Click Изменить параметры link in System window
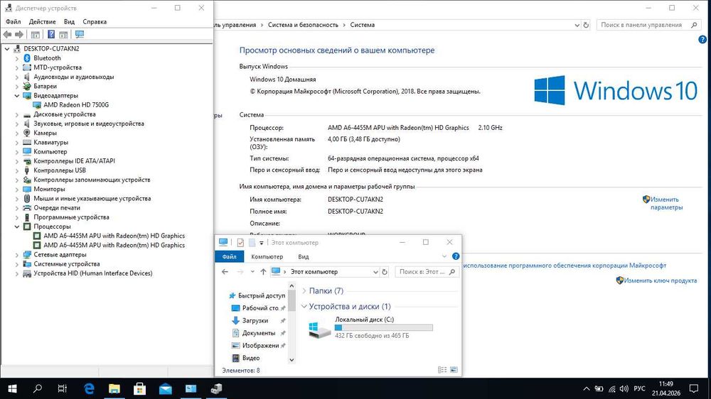711x399 pixels. pos(666,203)
